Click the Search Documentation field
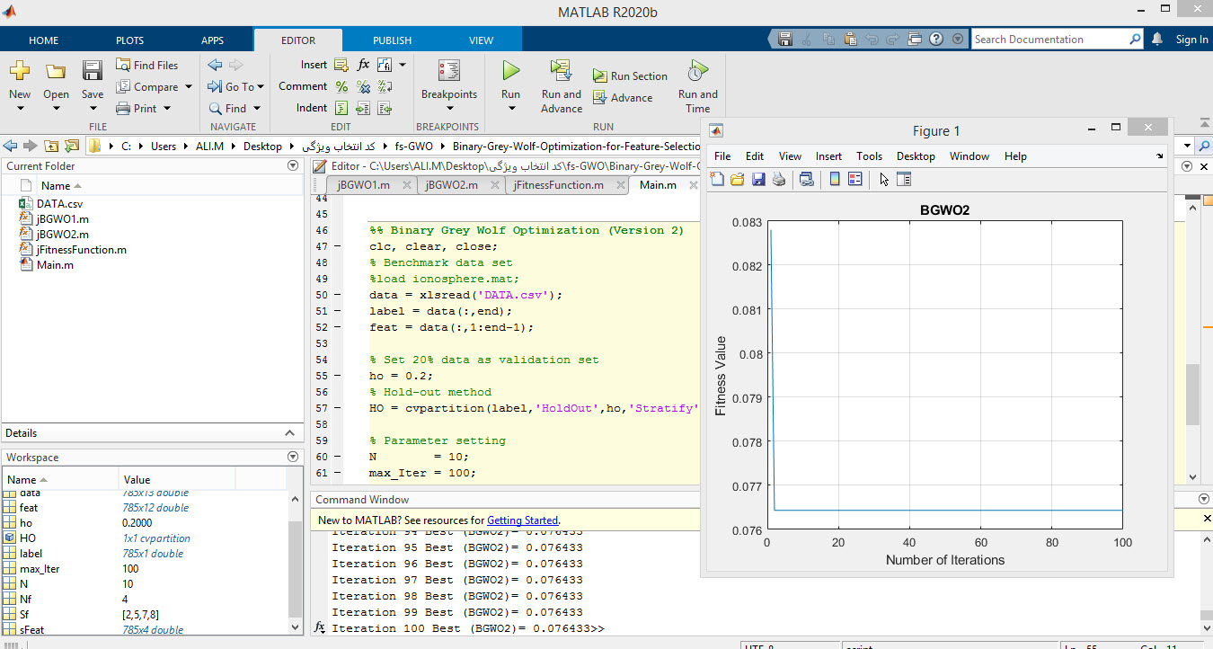The width and height of the screenshot is (1213, 649). point(1057,39)
